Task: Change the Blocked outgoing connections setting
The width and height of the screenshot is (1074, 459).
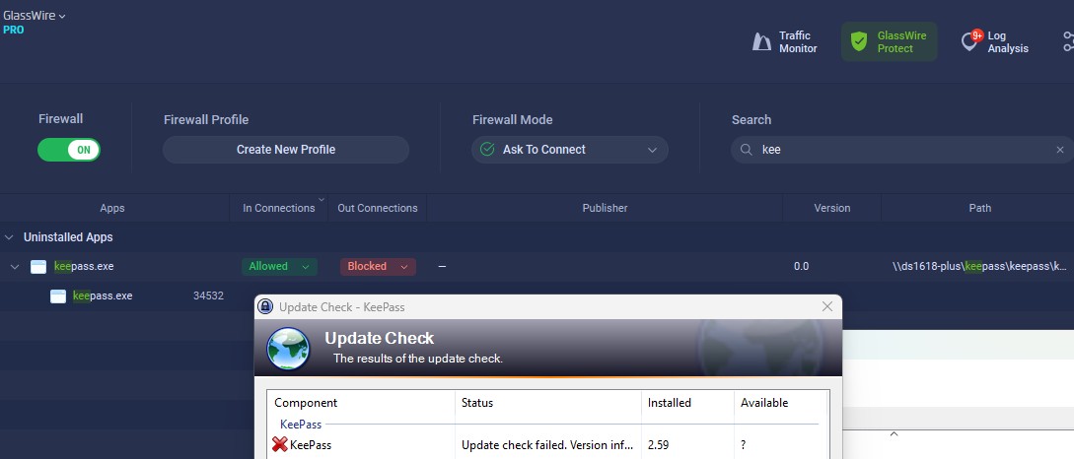Action: [378, 266]
